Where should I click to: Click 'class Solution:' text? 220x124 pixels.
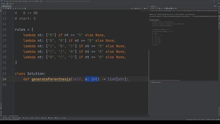30,73
